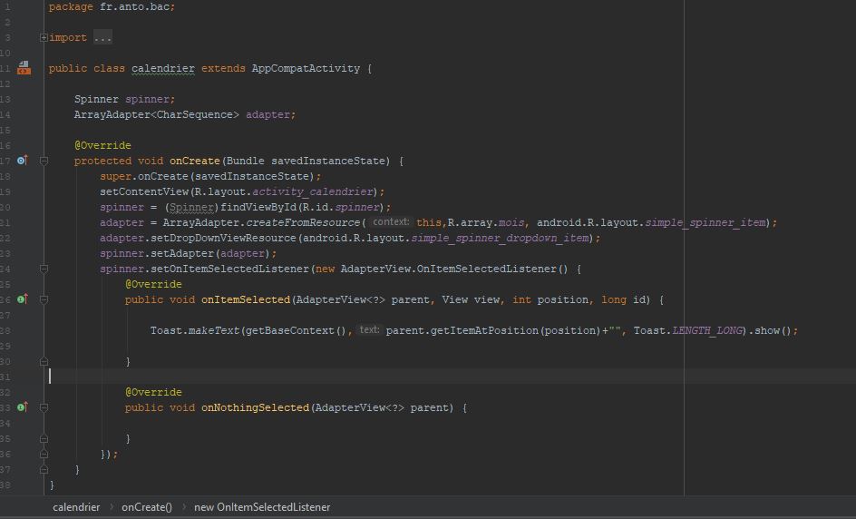Select the new OnItemSelectedListener breadcrumb

pos(262,507)
